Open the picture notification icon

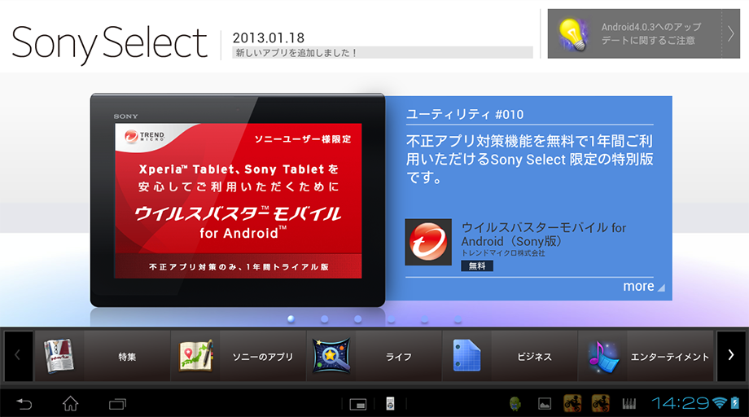coord(545,404)
